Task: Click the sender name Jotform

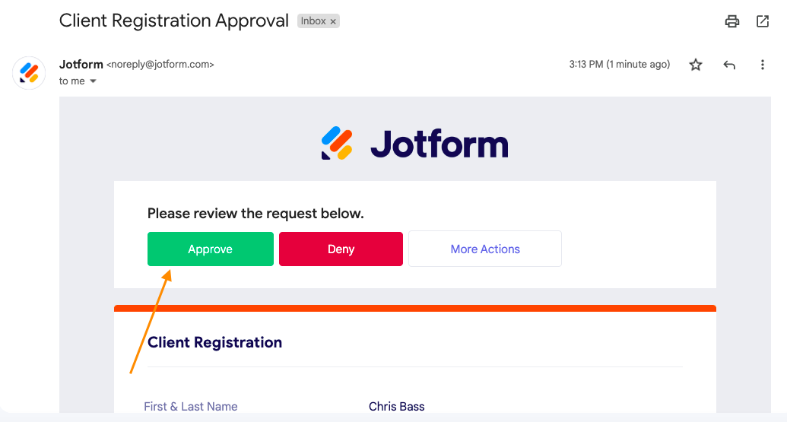Action: (81, 65)
